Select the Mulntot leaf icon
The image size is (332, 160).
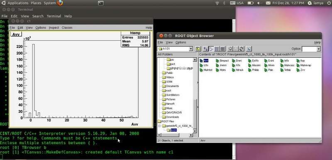coord(201,70)
